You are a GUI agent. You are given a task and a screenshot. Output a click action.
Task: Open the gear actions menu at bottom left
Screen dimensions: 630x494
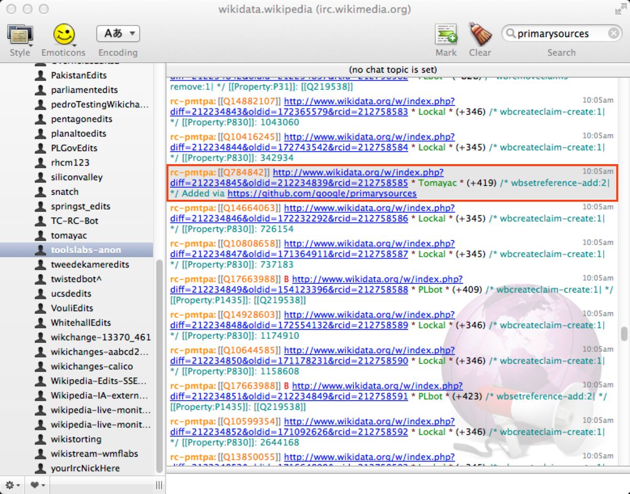coord(13,485)
